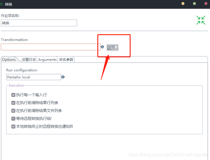Click the yellow minimize window button
Viewport: 210px width, 160px height.
tap(183, 4)
